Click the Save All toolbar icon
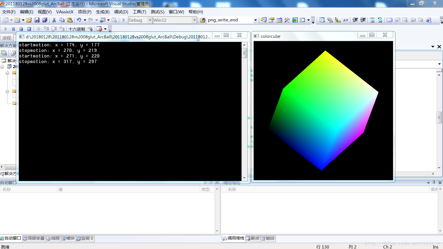 click(45, 20)
